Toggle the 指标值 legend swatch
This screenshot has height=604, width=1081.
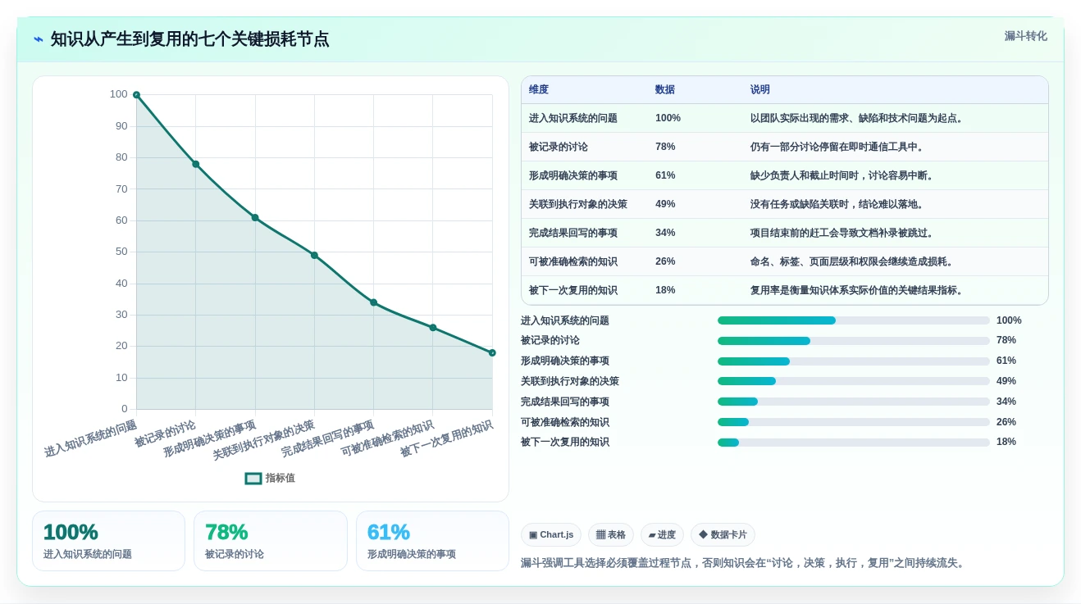coord(253,478)
